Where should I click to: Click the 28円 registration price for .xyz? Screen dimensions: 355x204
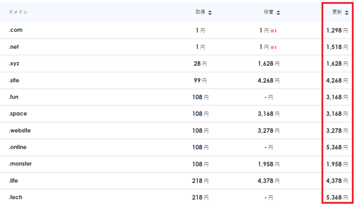[x=200, y=64]
